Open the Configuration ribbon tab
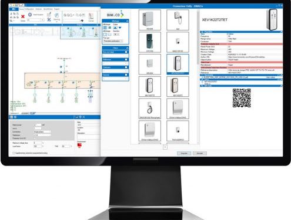The height and width of the screenshot is (220, 291). pos(29,9)
